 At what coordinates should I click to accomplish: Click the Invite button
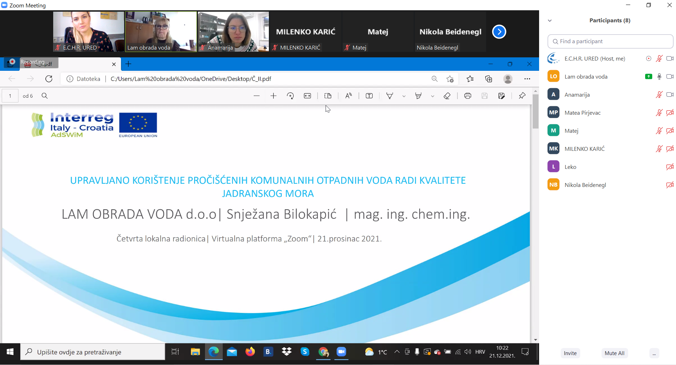point(570,353)
